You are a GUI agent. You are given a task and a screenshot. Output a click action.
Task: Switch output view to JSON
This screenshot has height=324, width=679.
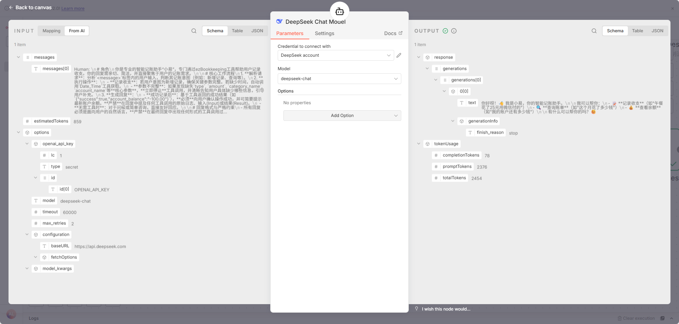point(657,31)
